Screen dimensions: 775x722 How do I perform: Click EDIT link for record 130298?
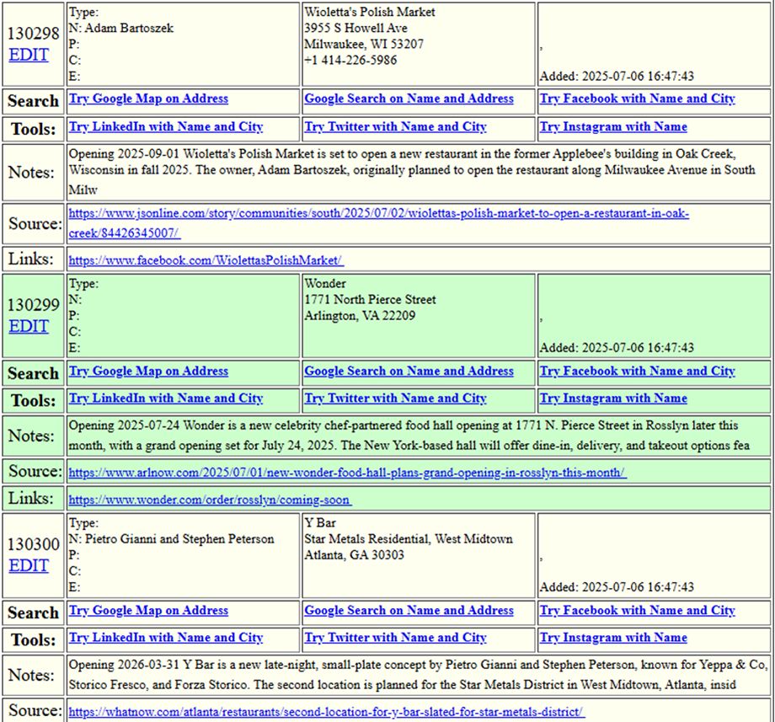tap(29, 56)
